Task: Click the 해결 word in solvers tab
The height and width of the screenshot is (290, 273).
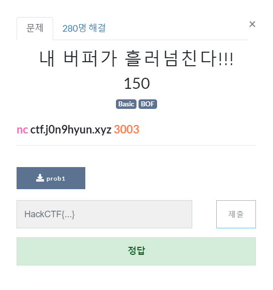Action: (97, 28)
